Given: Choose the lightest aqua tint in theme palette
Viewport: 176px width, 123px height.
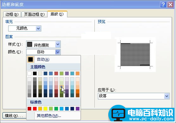Looking at the screenshot, I should click(72, 79).
